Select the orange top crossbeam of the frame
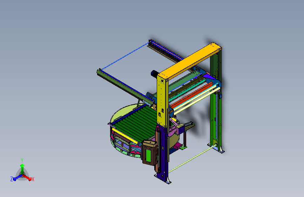This screenshot has width=304, height=197. tap(190, 61)
